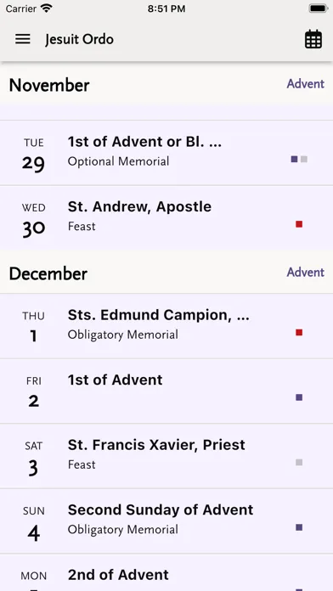
Task: Open Sts. Edmund Campion memorial entry
Action: pos(166,326)
